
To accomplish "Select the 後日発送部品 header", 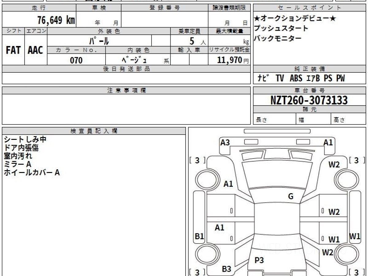I will (126, 69).
